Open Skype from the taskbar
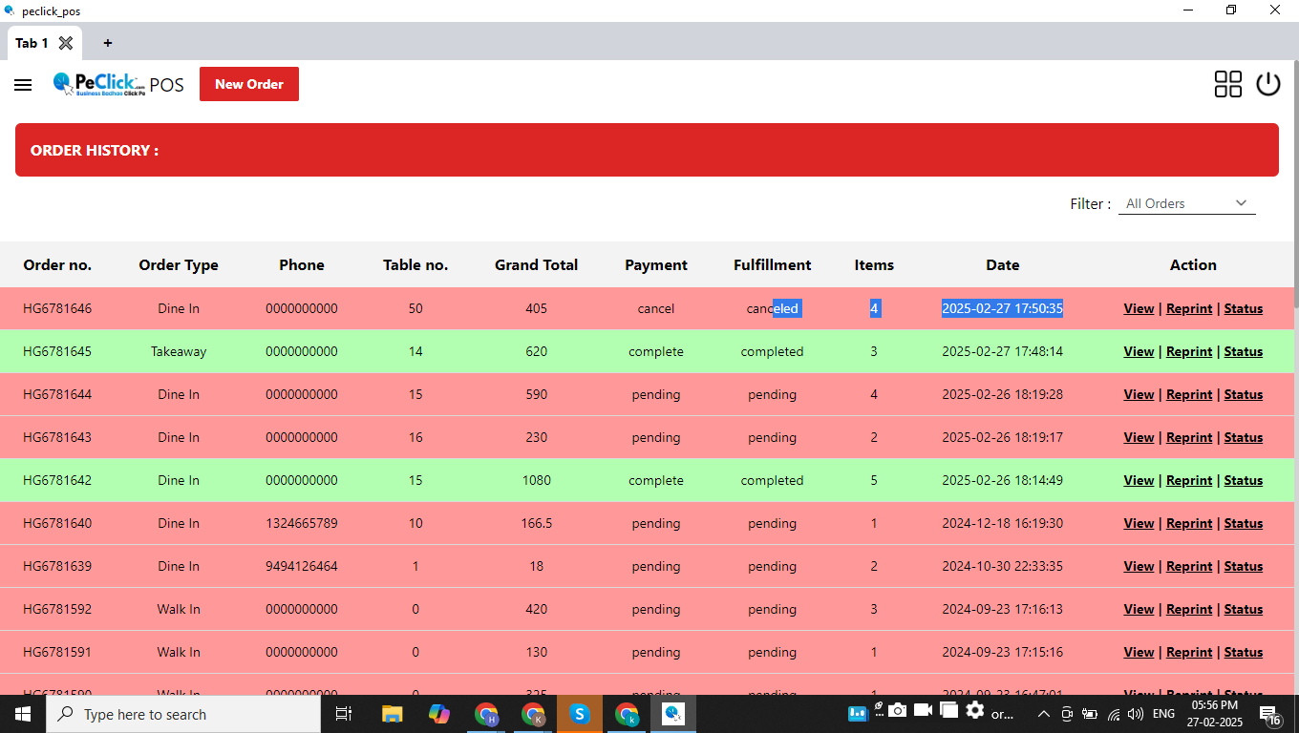Screen dimensions: 1299x733 pos(579,714)
